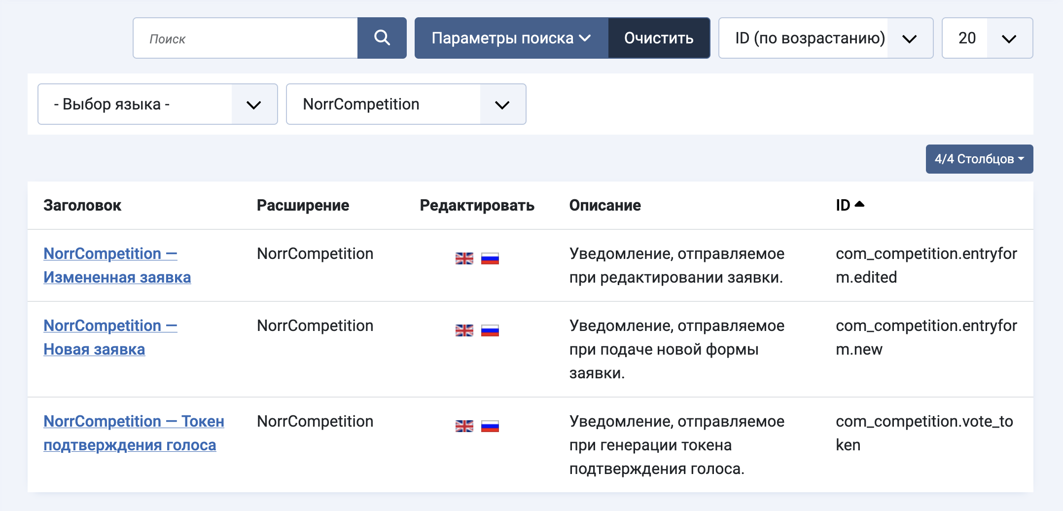Open the 20 items per page dropdown
1063x511 pixels.
click(987, 38)
